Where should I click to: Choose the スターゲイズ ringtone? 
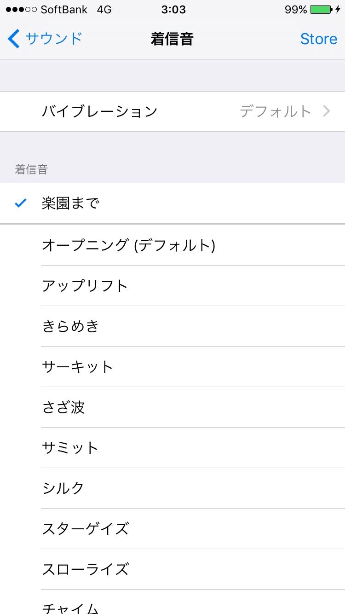coord(172,528)
